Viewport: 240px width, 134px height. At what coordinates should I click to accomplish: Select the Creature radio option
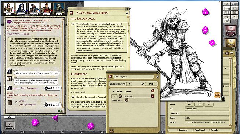182,130
